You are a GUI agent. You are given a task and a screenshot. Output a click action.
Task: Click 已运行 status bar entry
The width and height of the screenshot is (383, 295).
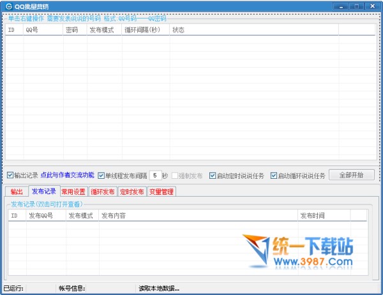[x=13, y=289]
